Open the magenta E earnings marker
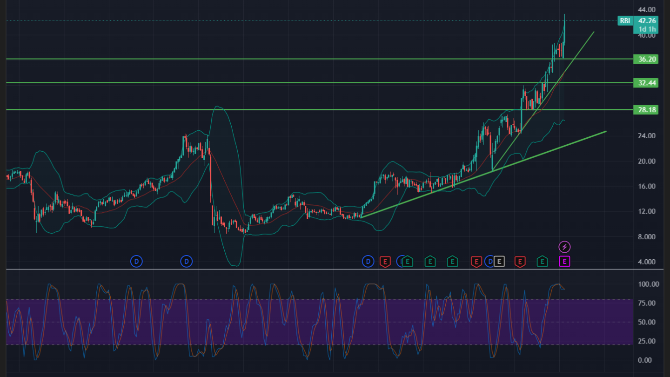Viewport: 670px width, 377px height. click(564, 262)
